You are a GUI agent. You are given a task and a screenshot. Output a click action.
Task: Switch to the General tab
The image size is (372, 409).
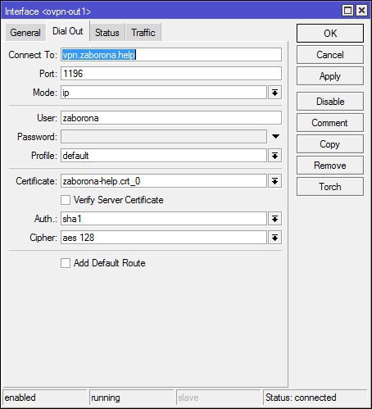tap(25, 33)
